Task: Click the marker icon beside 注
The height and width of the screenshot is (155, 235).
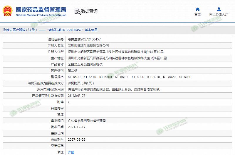Action: point(59,152)
